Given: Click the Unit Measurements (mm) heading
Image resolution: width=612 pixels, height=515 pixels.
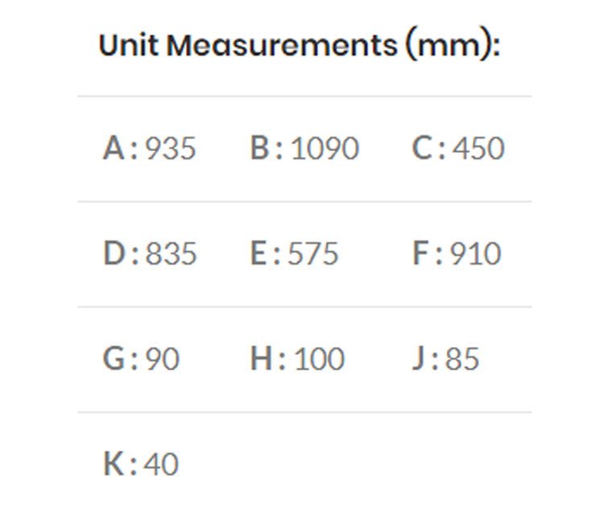Looking at the screenshot, I should (299, 45).
